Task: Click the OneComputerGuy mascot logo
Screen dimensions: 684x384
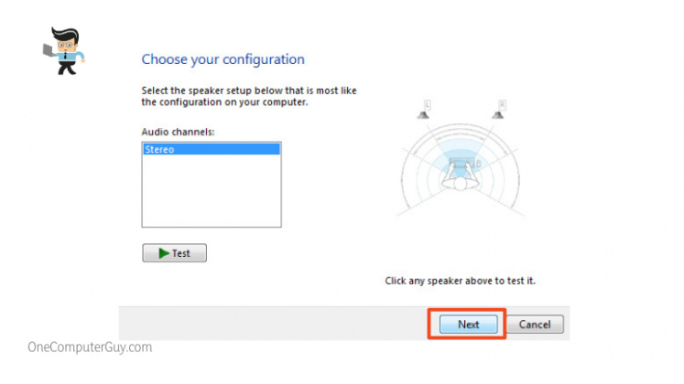Action: coord(62,50)
